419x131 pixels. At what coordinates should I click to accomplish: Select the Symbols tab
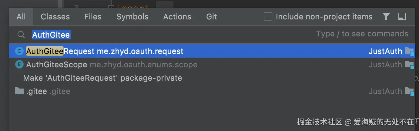point(132,16)
